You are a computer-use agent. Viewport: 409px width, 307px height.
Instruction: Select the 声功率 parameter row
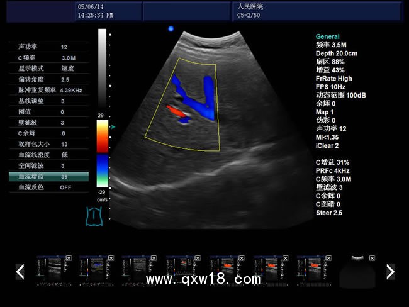48,47
